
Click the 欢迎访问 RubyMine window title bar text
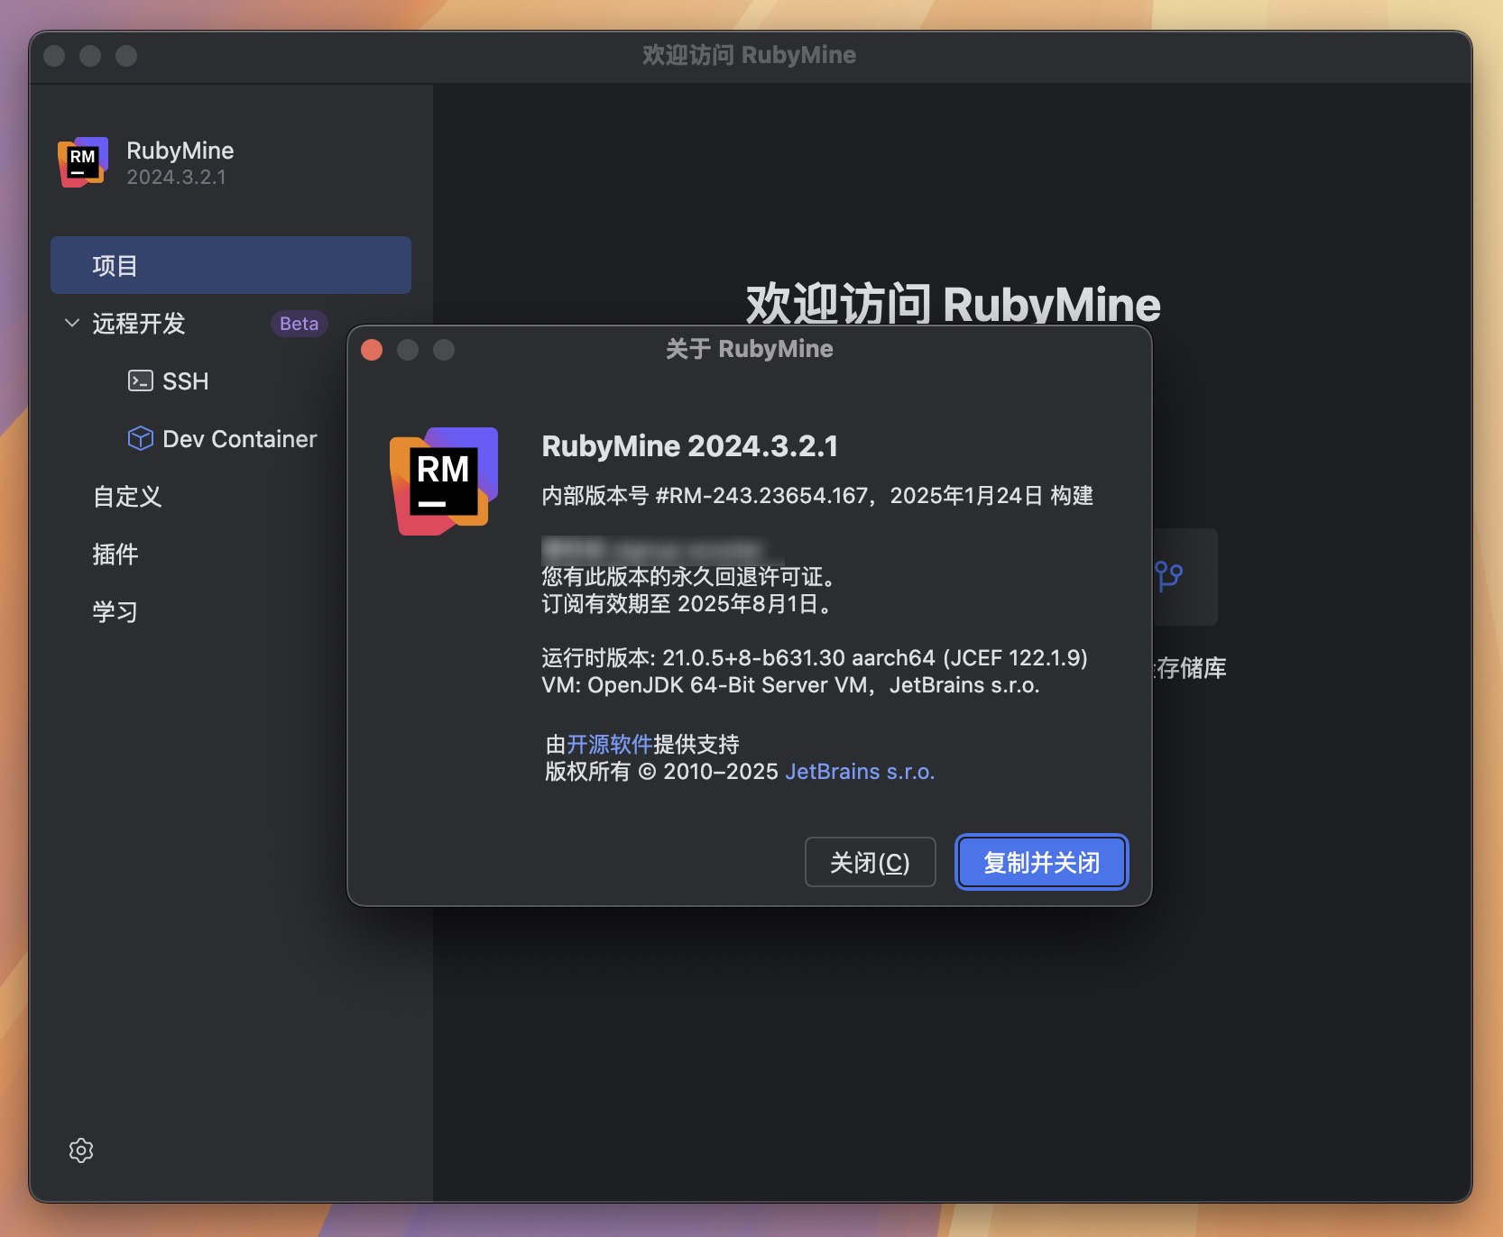749,55
